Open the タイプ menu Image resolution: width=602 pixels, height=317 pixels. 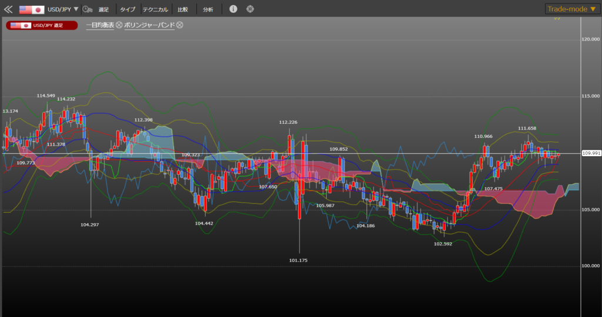128,9
